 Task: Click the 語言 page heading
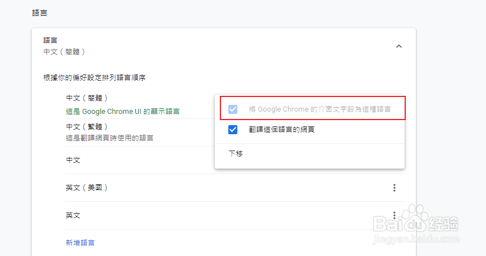coord(40,13)
